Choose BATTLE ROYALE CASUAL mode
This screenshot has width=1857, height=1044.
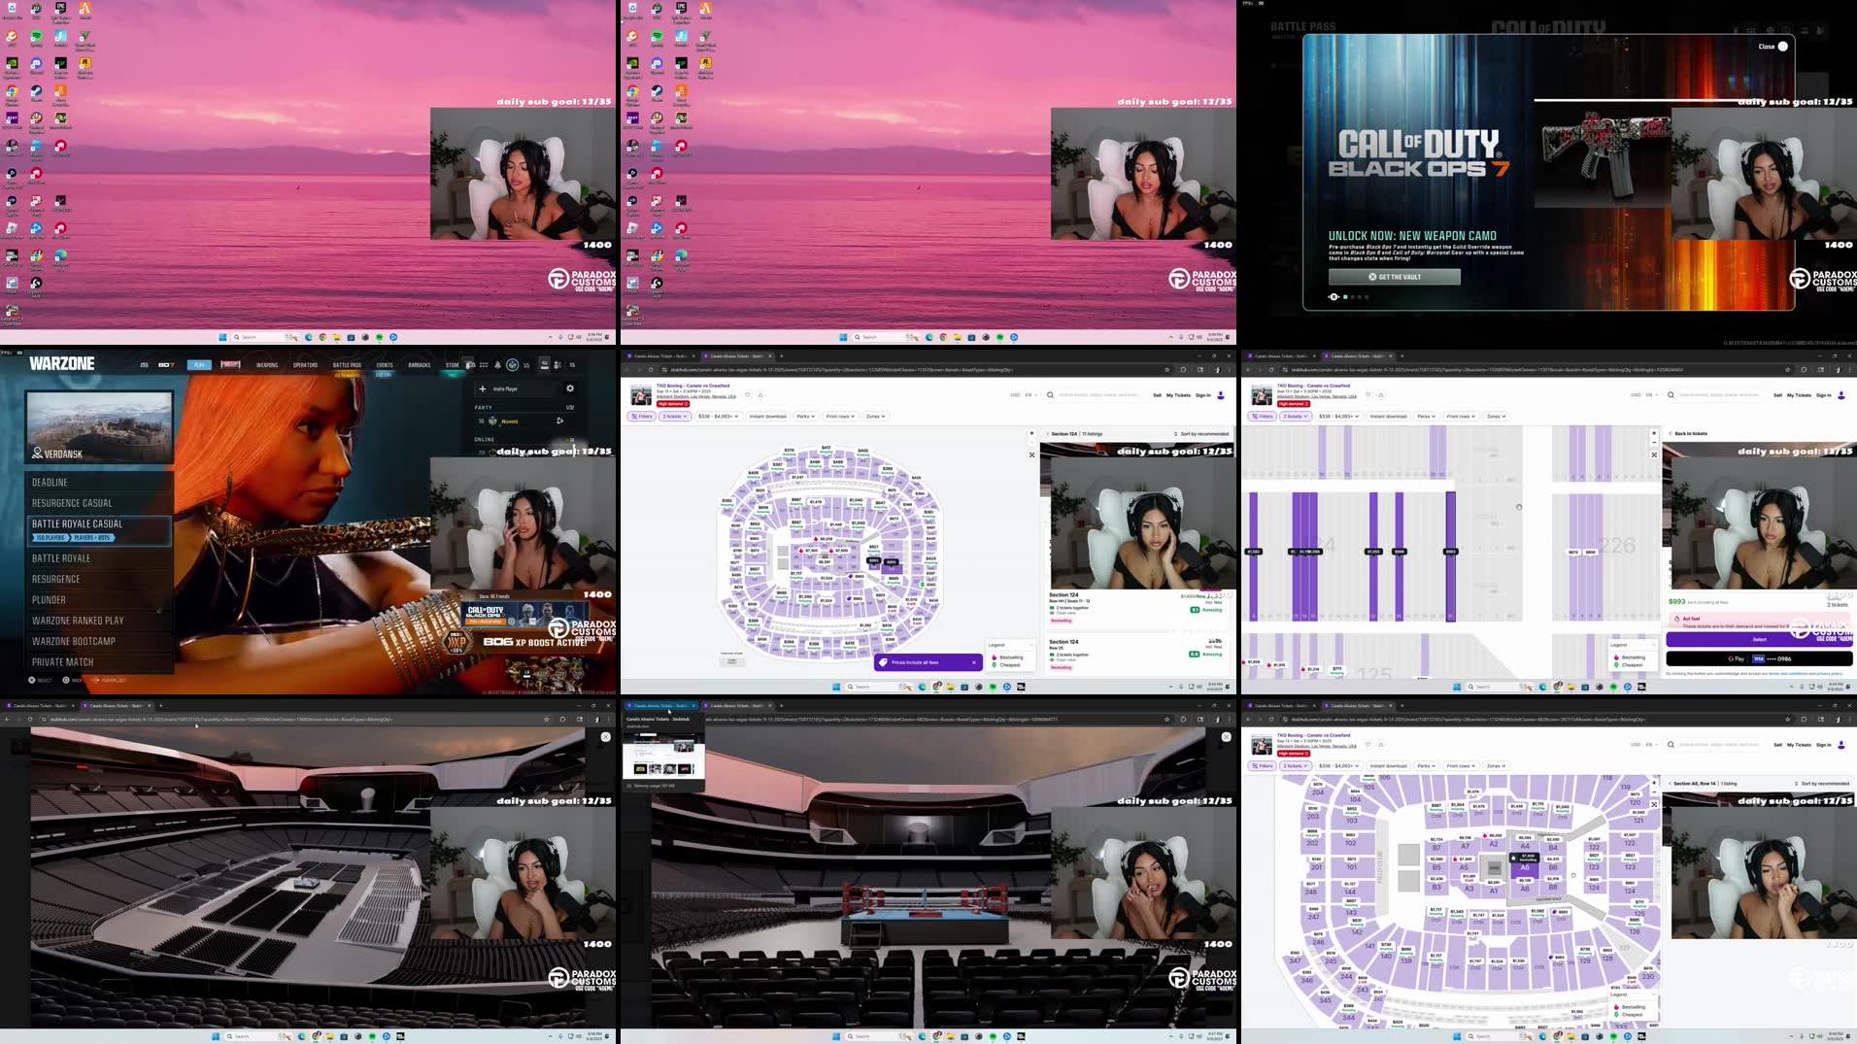[99, 529]
